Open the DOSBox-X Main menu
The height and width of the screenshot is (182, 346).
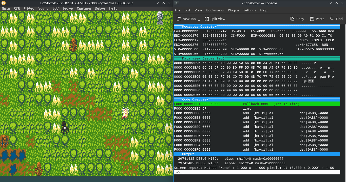pyautogui.click(x=6, y=8)
